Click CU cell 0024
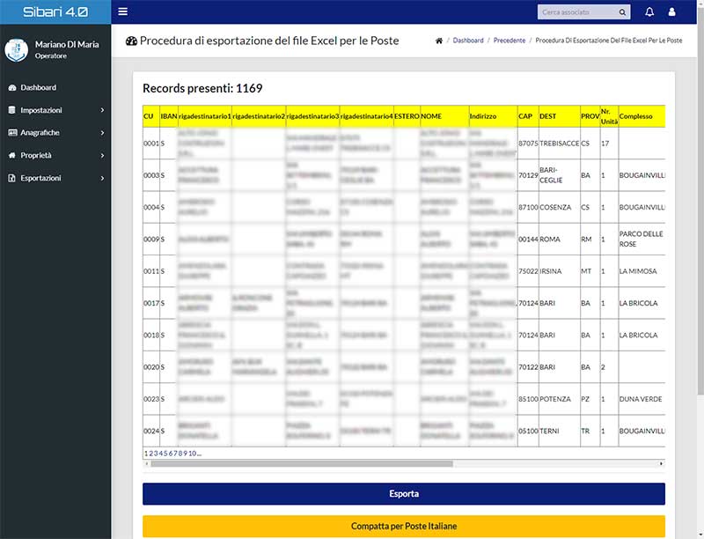 click(x=151, y=431)
